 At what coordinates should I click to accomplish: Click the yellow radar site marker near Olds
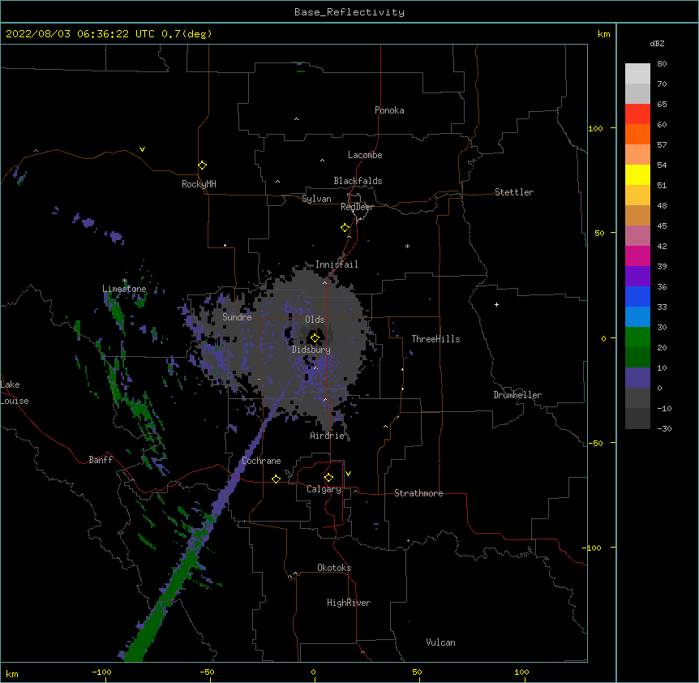pos(315,338)
